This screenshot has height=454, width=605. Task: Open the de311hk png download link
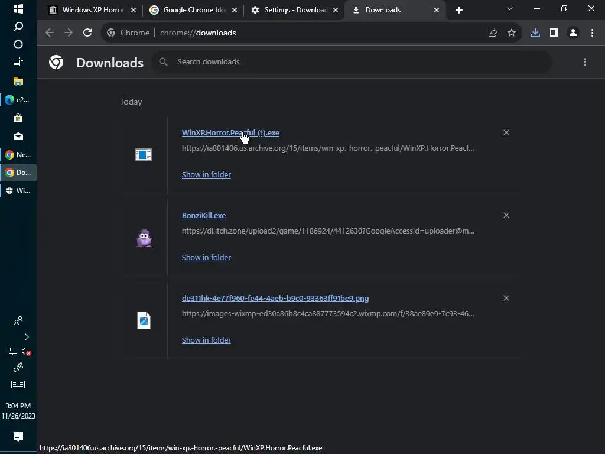[275, 299]
